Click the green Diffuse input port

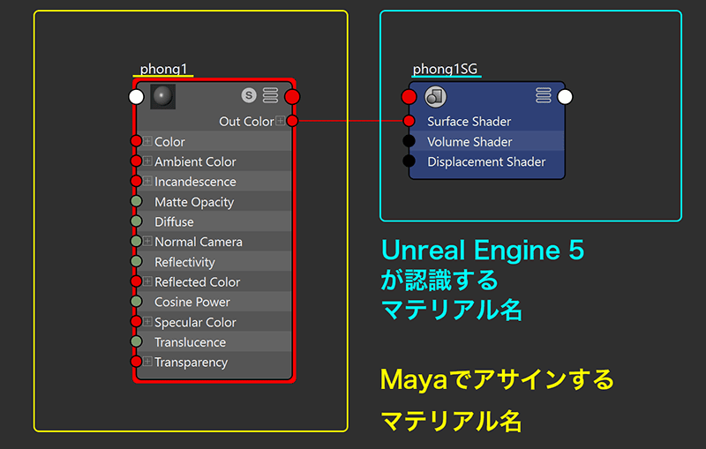click(136, 221)
